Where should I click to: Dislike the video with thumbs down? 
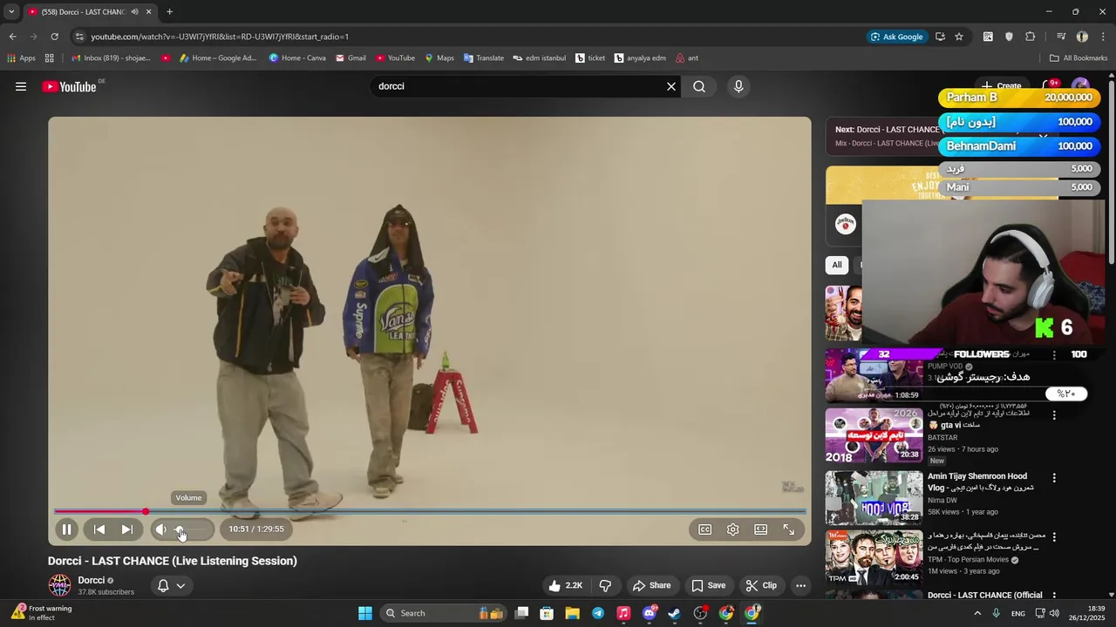[x=605, y=585]
